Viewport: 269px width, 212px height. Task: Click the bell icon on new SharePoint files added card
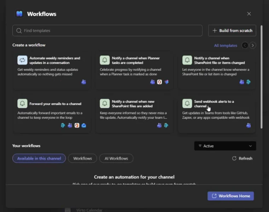105,104
